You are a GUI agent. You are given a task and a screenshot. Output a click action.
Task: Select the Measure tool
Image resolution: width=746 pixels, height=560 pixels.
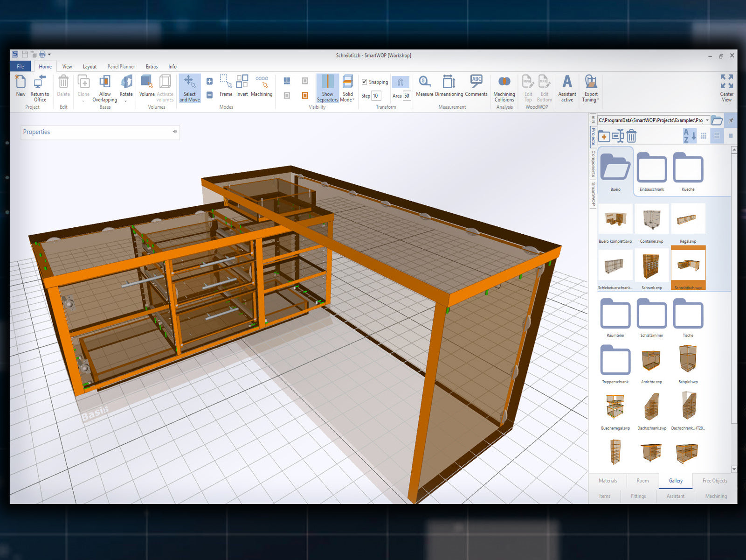tap(424, 86)
